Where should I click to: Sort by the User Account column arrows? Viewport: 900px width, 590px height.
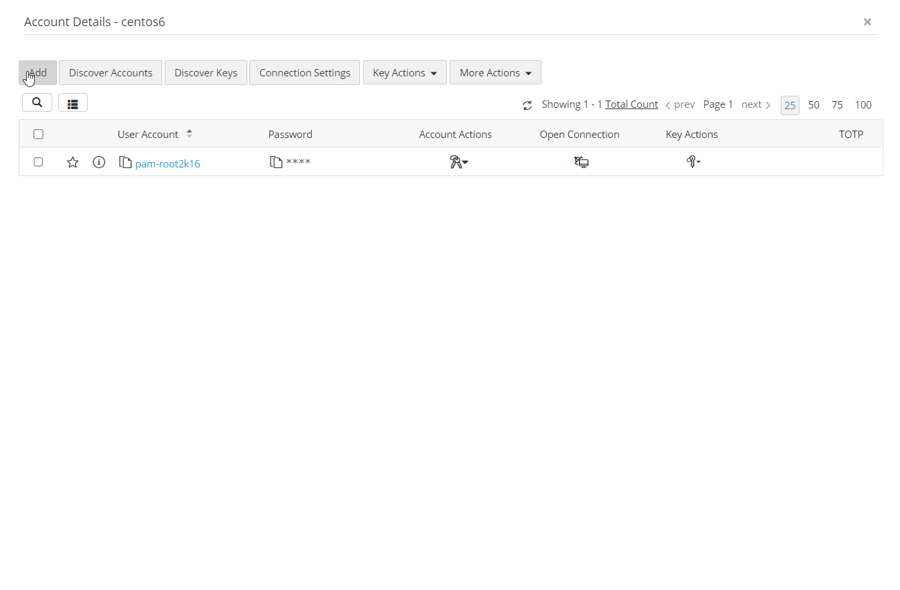tap(189, 134)
